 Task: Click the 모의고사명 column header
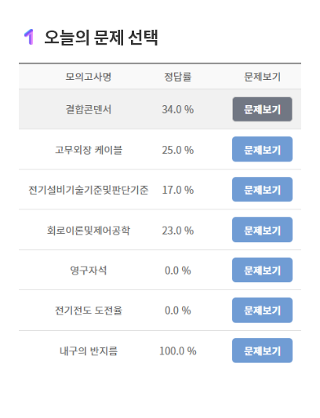(x=89, y=77)
